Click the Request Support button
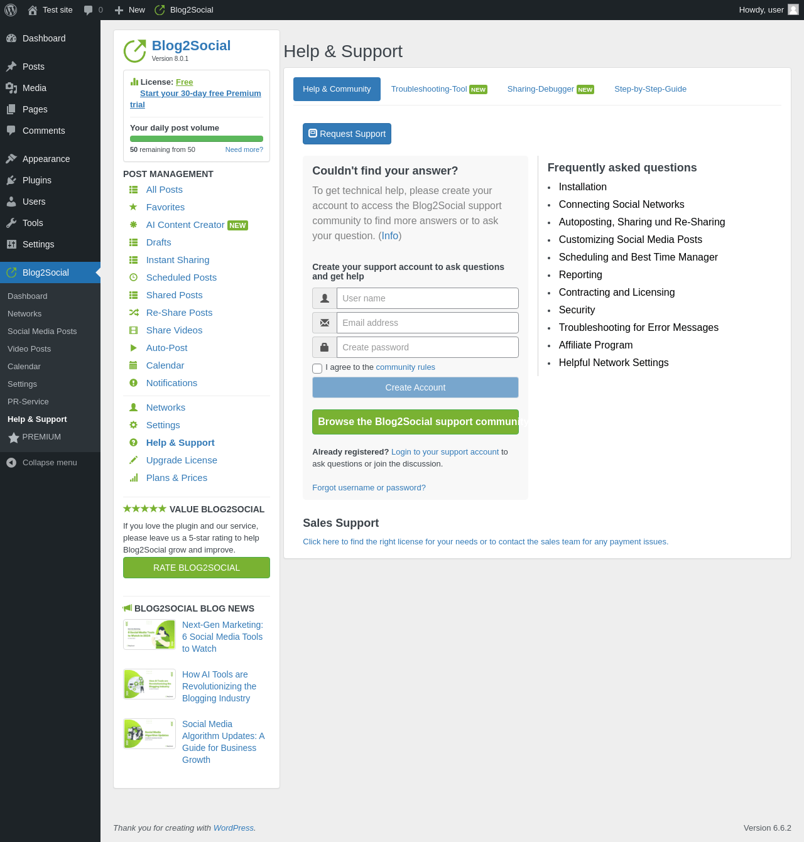The image size is (804, 842). [347, 134]
